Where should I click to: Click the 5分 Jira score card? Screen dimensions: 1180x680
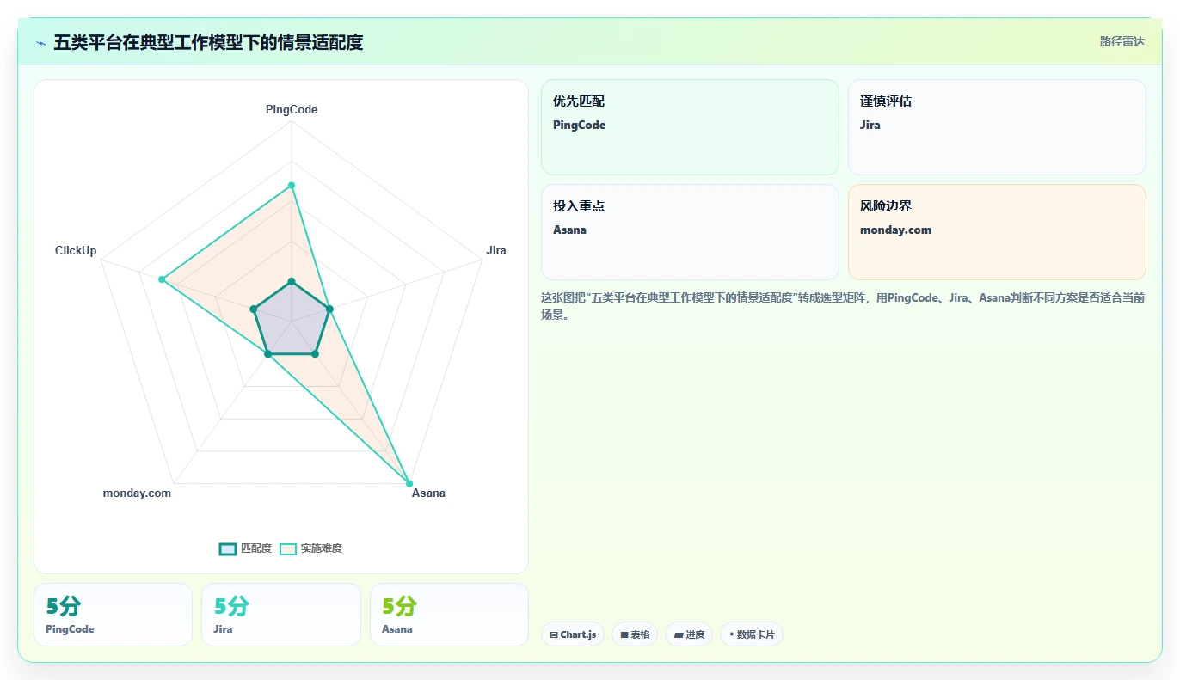pos(281,615)
